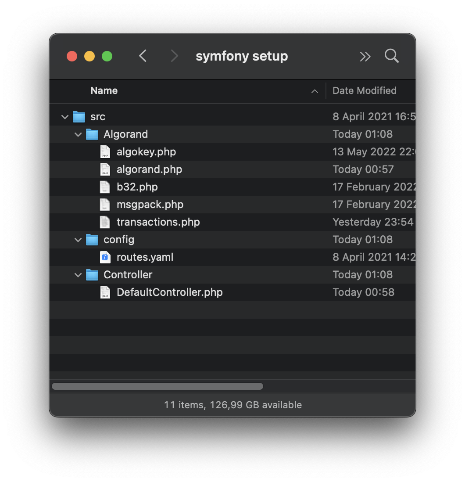Viewport: 465px width, 482px height.
Task: Collapse the src folder
Action: click(x=65, y=117)
